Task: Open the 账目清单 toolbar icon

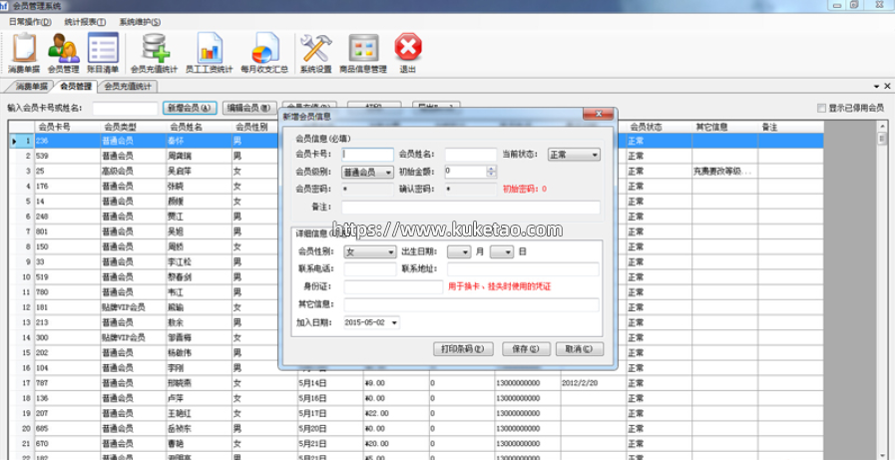Action: tap(103, 53)
